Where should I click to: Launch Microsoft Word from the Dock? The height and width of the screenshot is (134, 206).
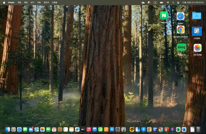click(184, 130)
